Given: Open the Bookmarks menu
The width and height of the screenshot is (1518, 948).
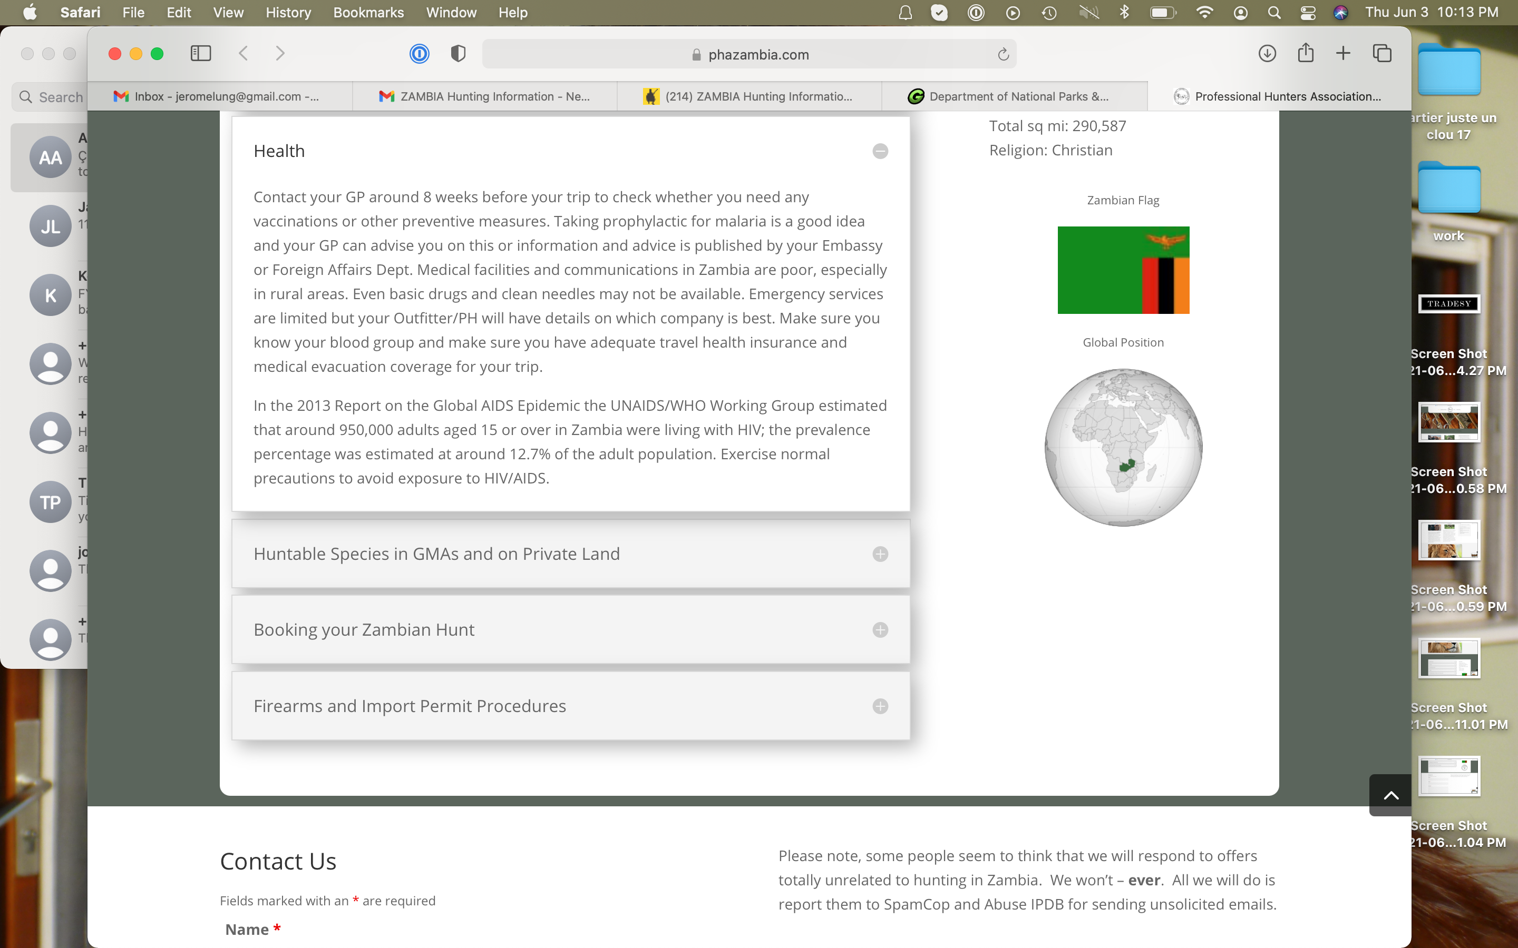Looking at the screenshot, I should pos(368,13).
